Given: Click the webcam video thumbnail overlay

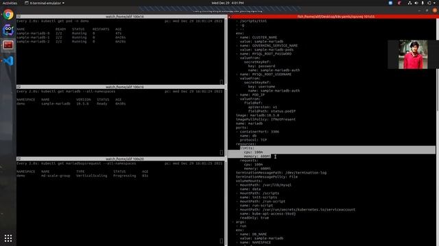Looking at the screenshot, I should [413, 55].
